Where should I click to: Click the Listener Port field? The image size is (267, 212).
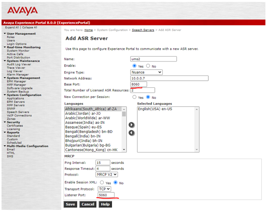pos(106,195)
